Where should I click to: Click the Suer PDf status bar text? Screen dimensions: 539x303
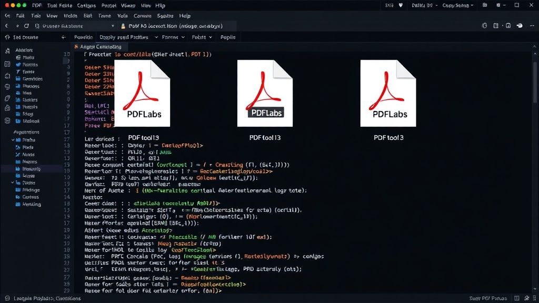pyautogui.click(x=488, y=298)
